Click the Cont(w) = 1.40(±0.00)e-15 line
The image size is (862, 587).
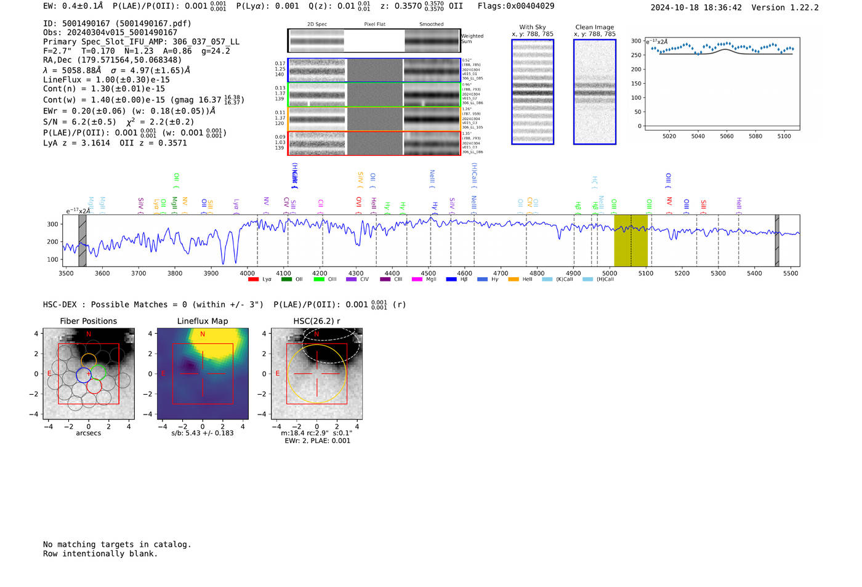pos(143,99)
